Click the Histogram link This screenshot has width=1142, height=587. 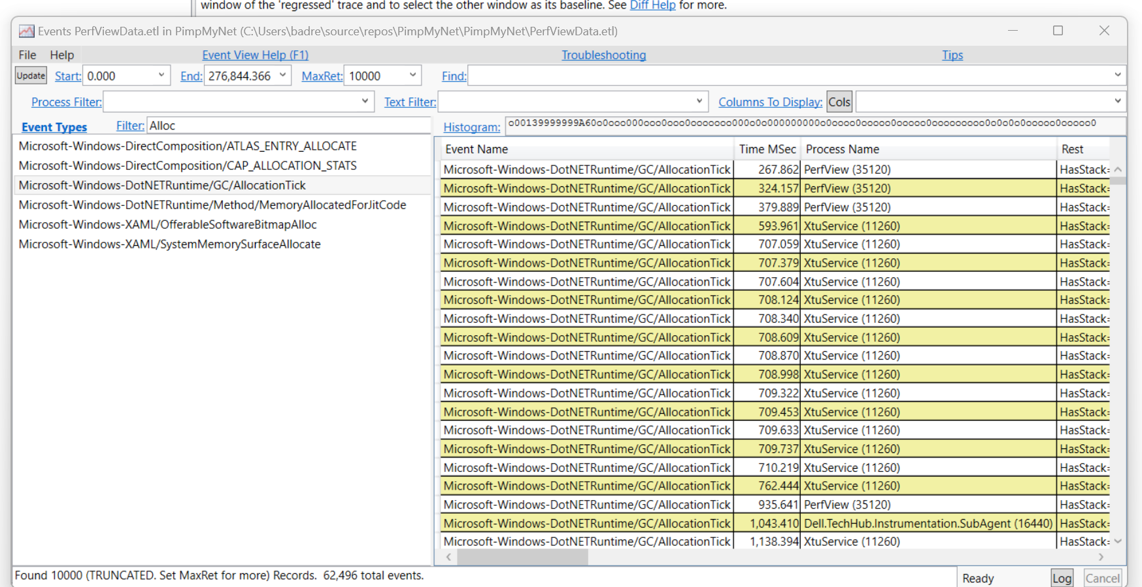pos(472,127)
